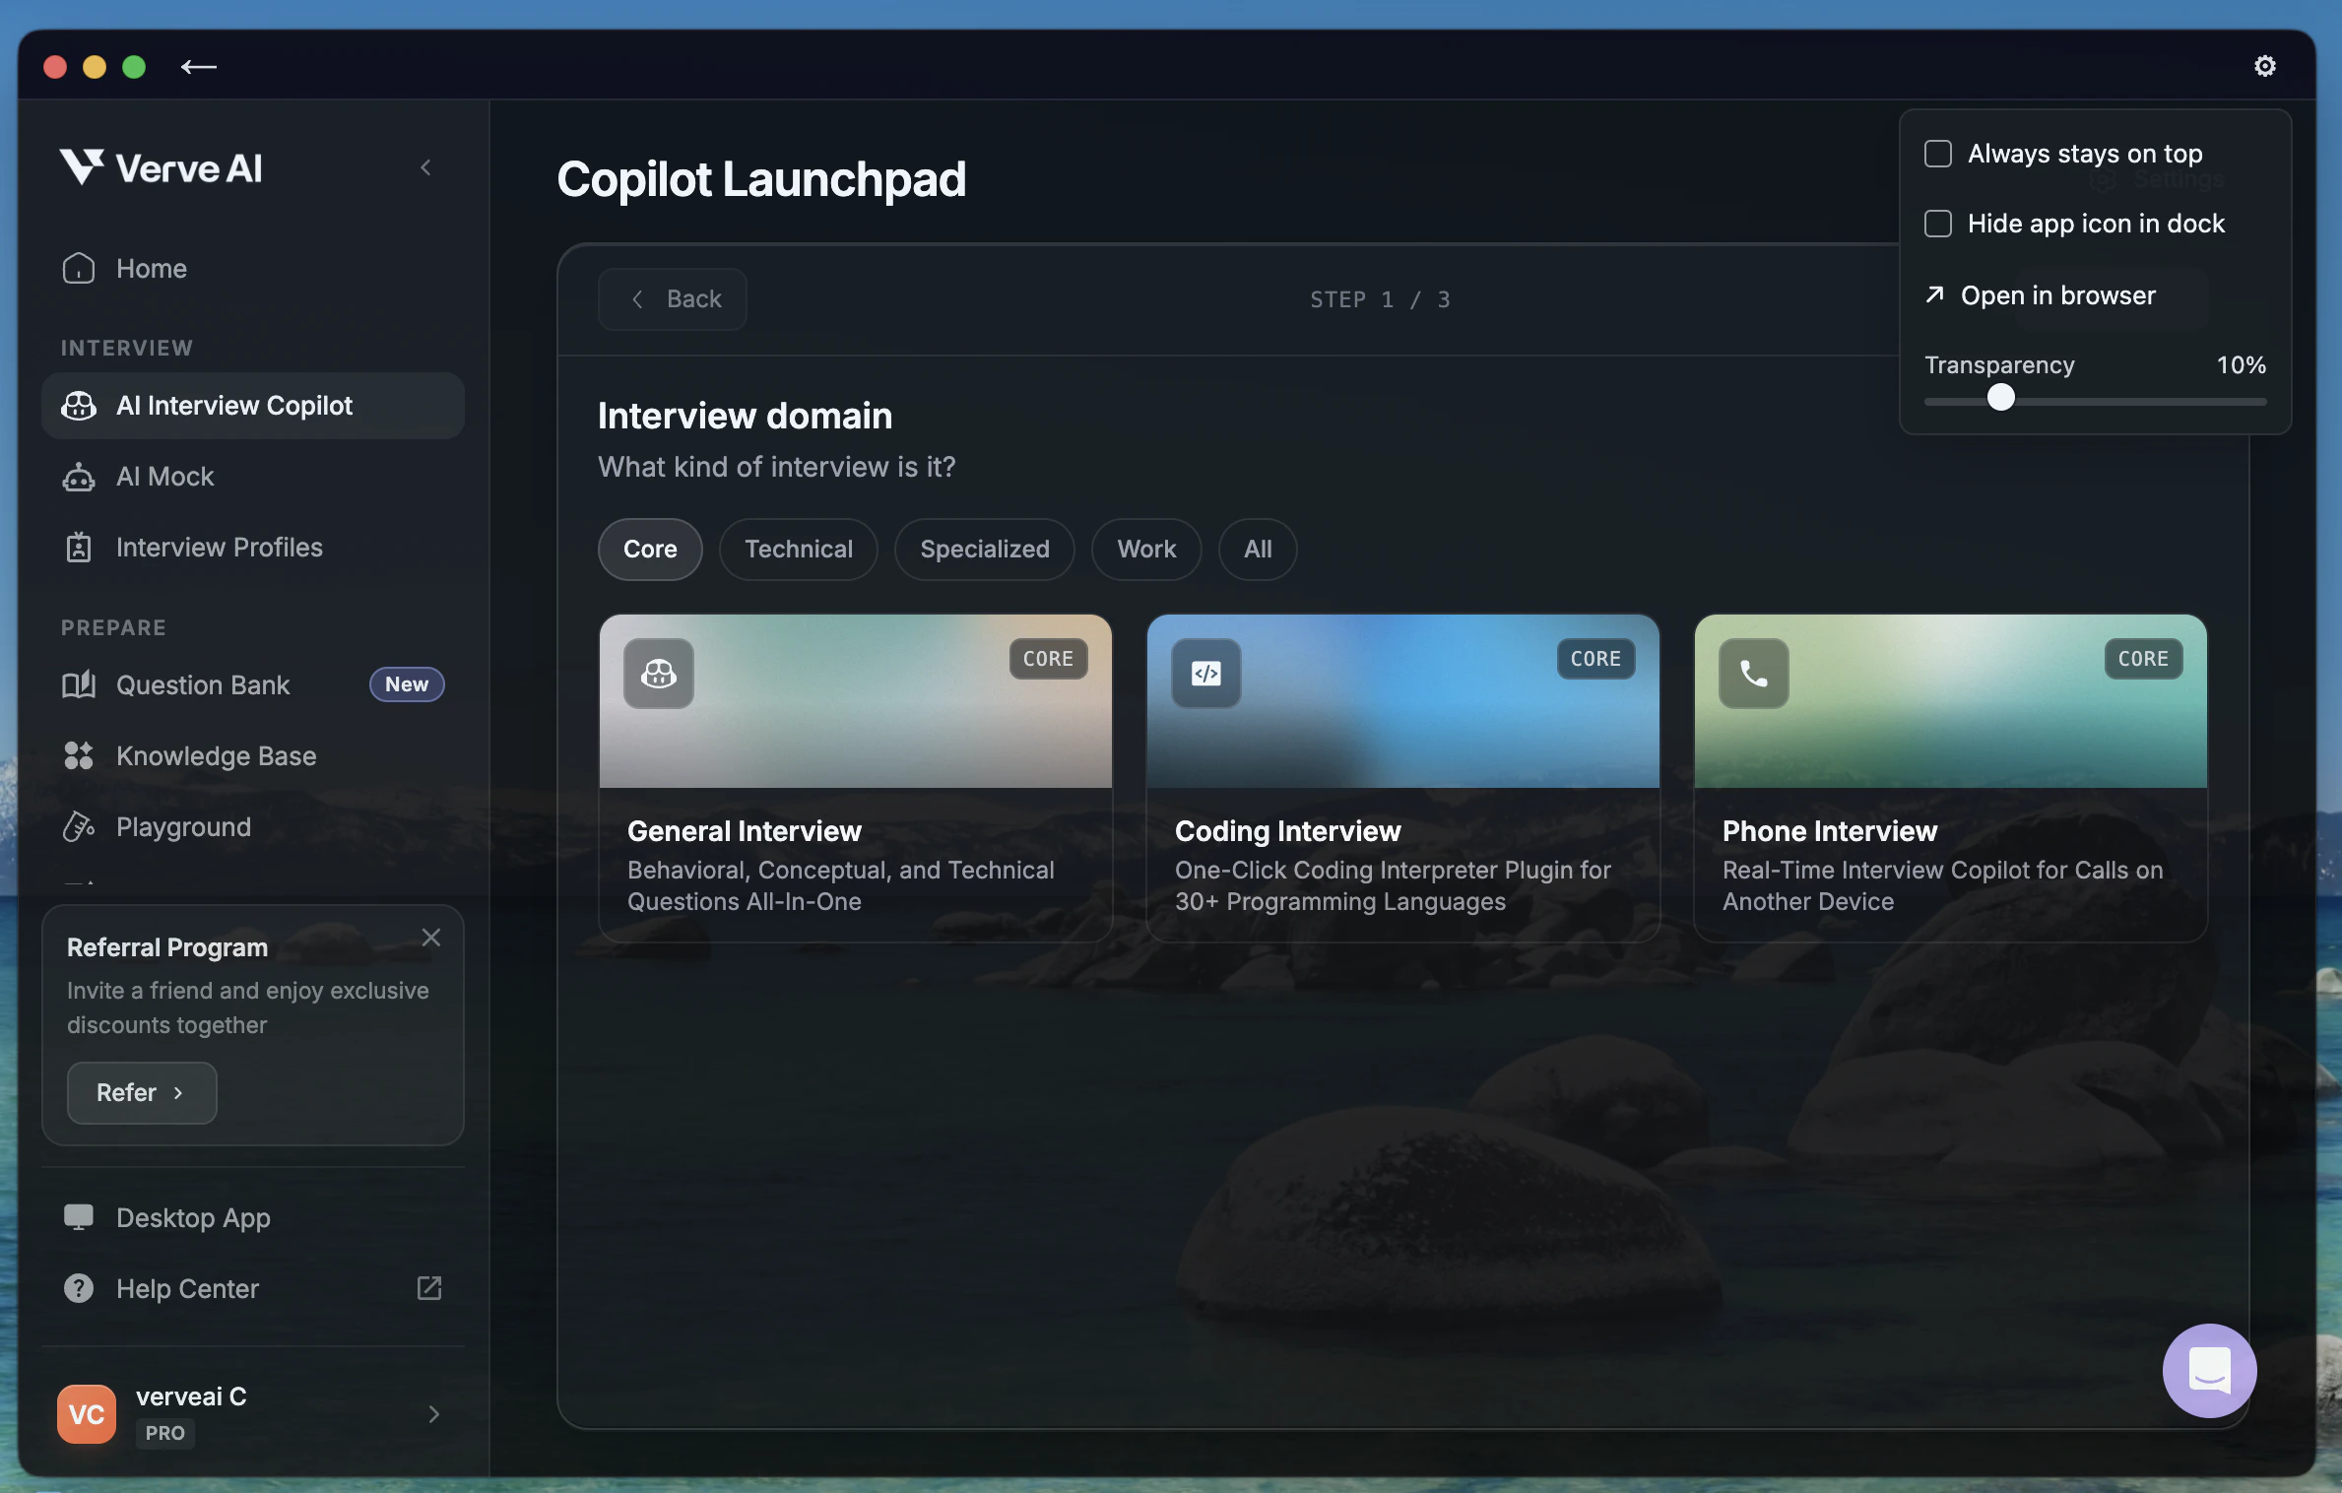Dismiss the Referral Program card

coord(430,937)
